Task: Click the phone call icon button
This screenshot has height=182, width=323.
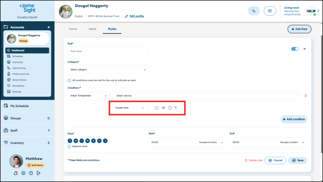Action: pos(254,11)
